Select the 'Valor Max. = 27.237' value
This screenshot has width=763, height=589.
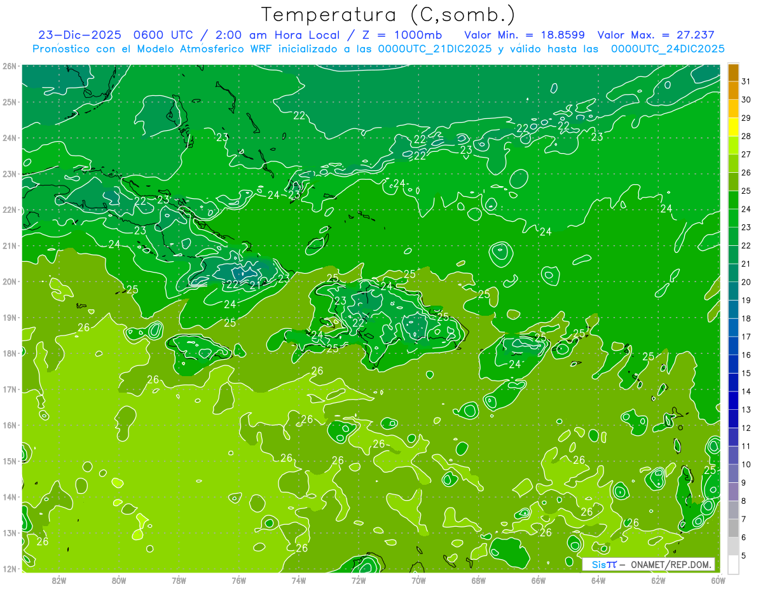coord(656,35)
